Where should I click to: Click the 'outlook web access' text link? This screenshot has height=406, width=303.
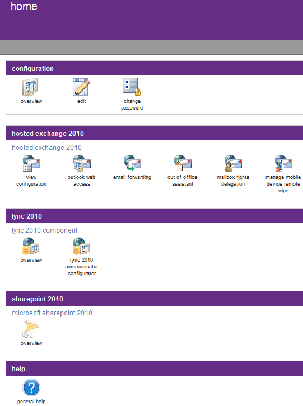81,181
